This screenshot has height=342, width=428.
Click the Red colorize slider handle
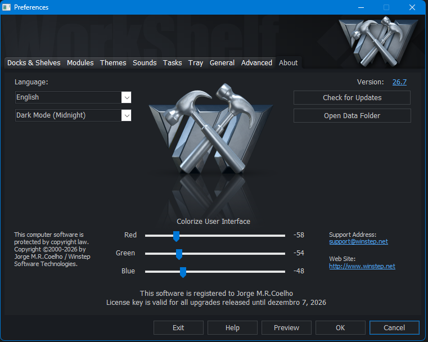177,236
